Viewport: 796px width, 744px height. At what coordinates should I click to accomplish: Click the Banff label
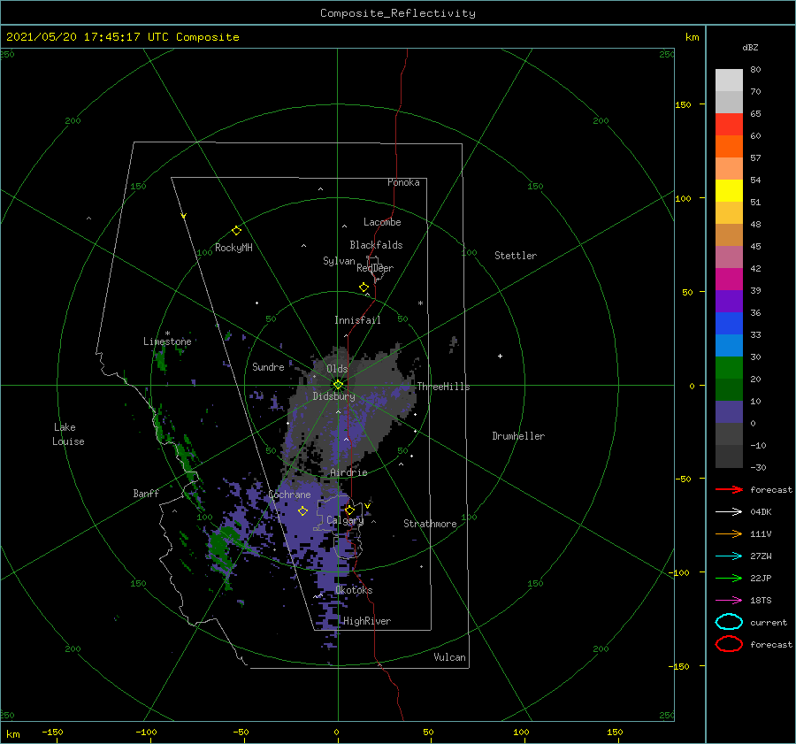click(x=146, y=493)
